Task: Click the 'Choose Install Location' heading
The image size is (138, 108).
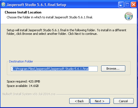Action: [23, 12]
